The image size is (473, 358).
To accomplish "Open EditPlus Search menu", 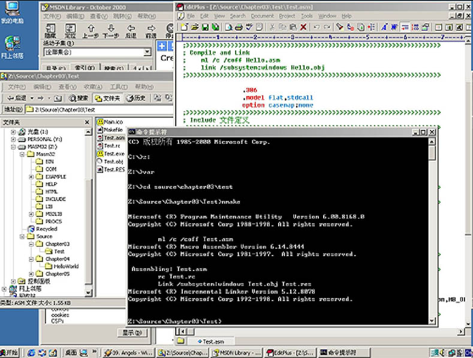I will pyautogui.click(x=238, y=16).
